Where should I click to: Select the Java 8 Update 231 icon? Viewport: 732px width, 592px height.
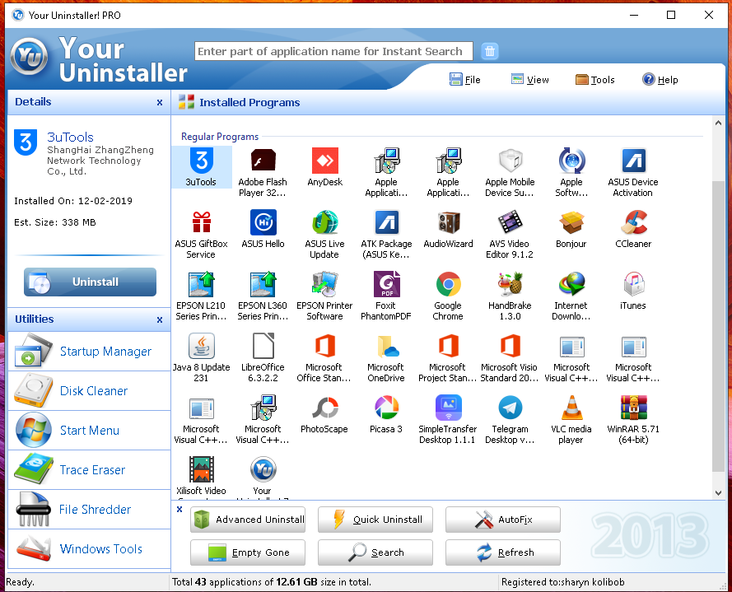click(201, 346)
